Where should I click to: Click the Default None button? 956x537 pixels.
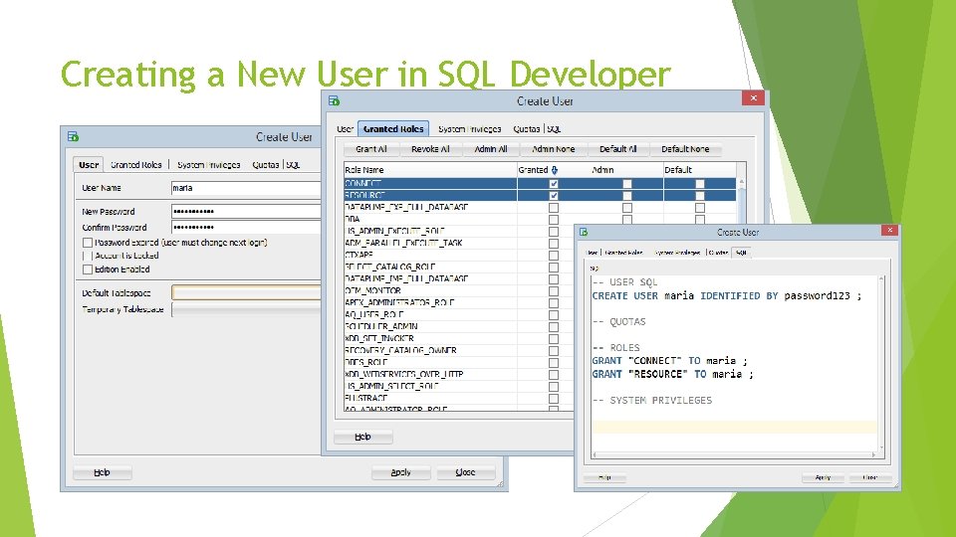click(685, 148)
